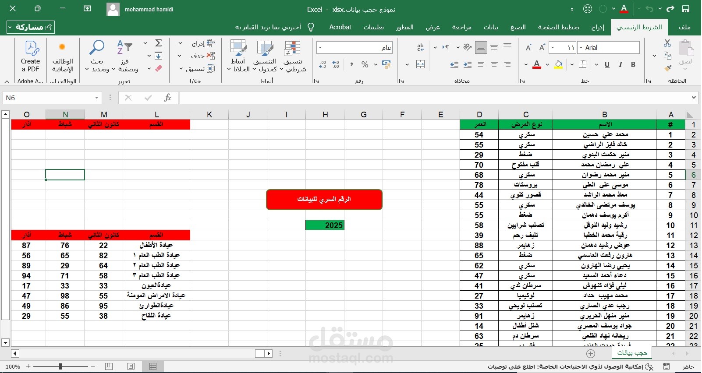Click the Copy icon in clipboard group

667,55
